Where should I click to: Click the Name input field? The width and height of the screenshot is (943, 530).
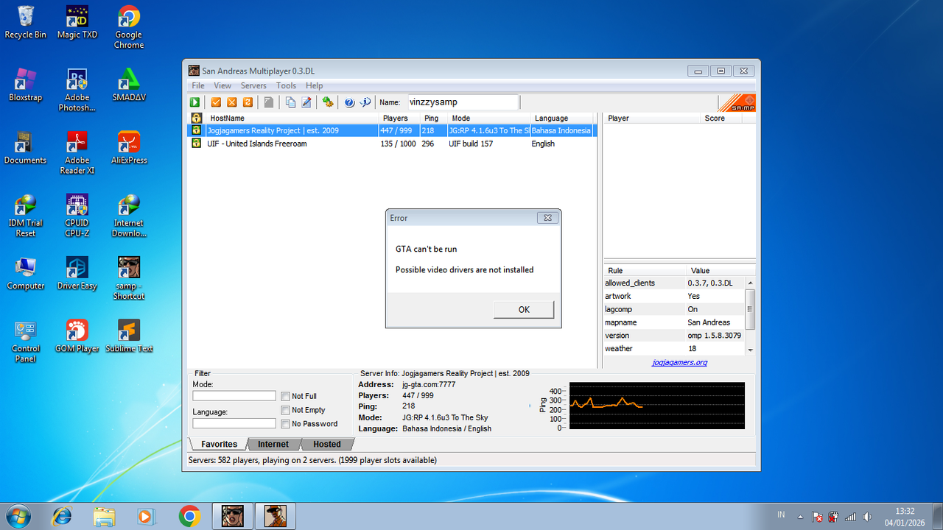pyautogui.click(x=463, y=102)
